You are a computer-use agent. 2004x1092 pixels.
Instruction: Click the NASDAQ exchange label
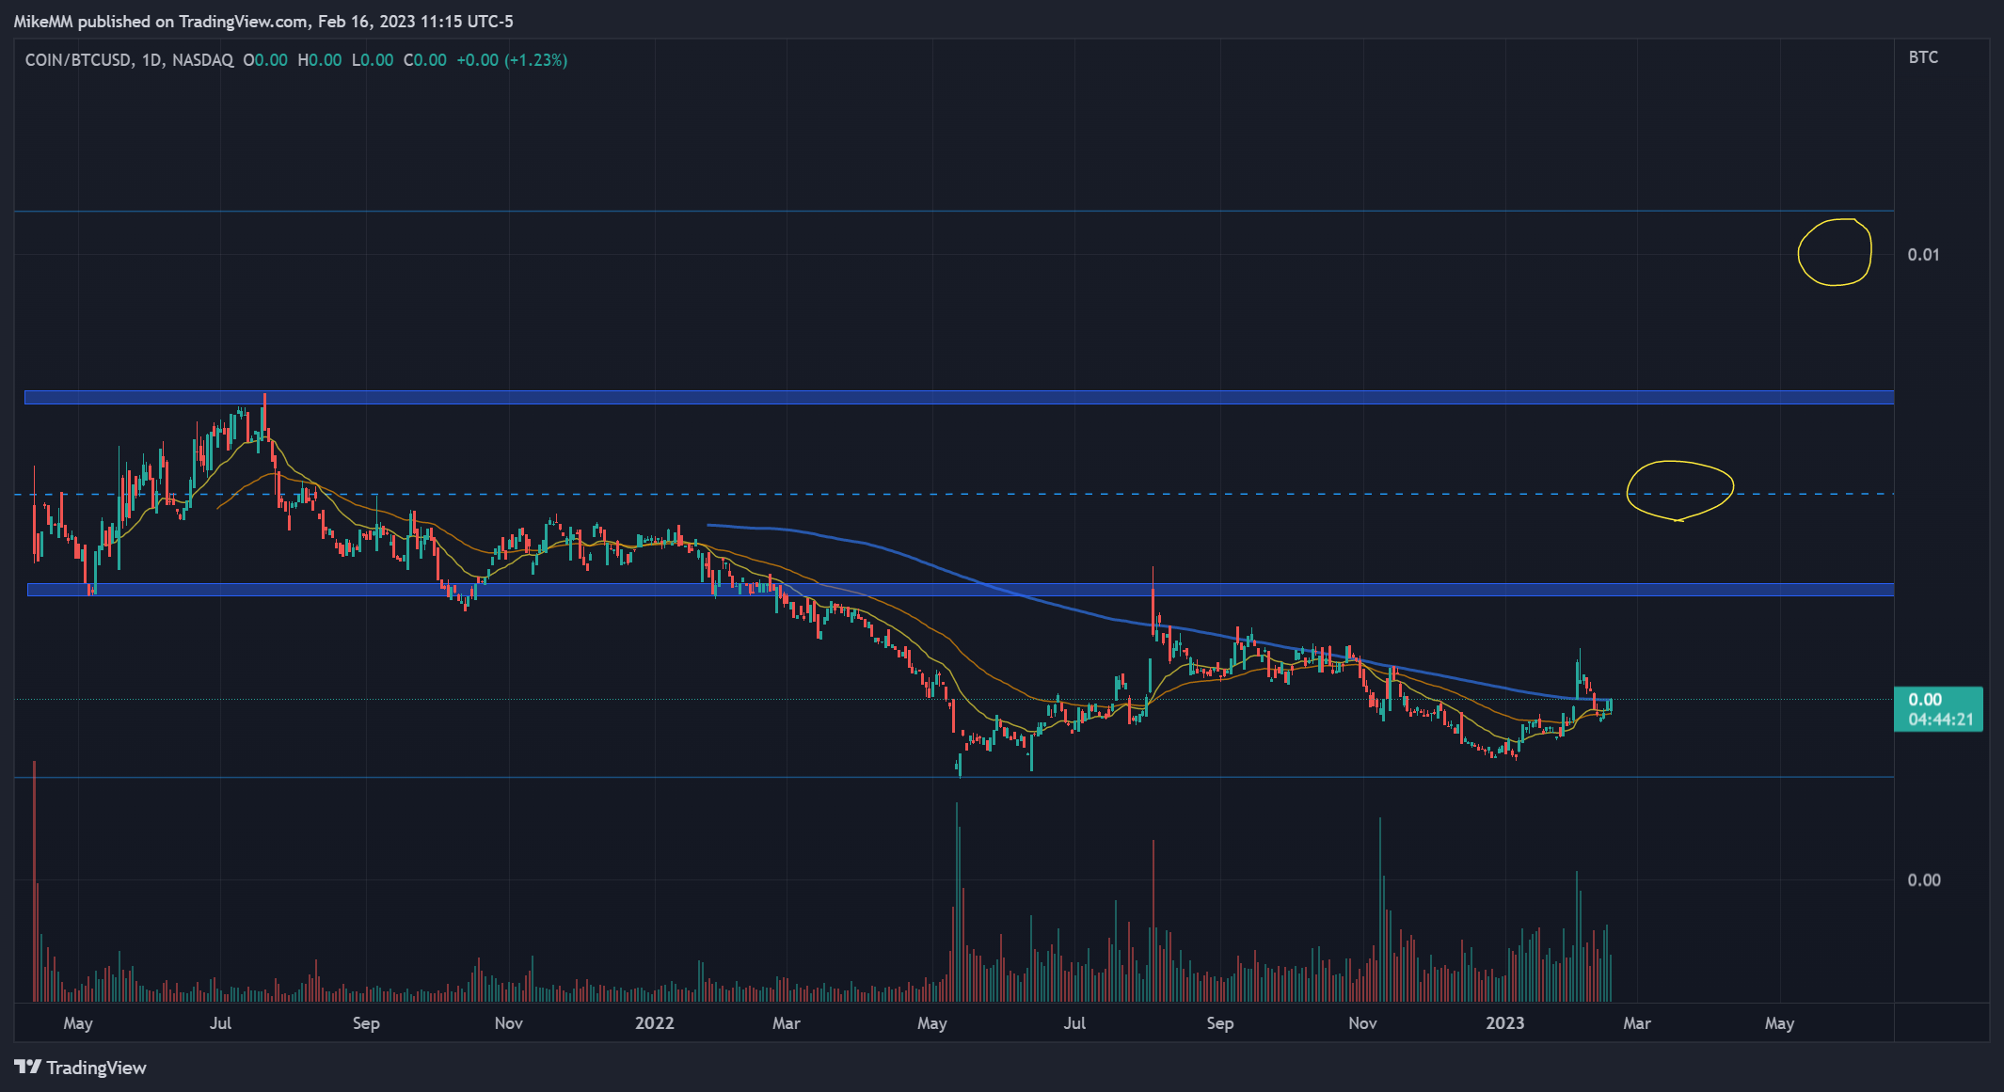tap(202, 60)
